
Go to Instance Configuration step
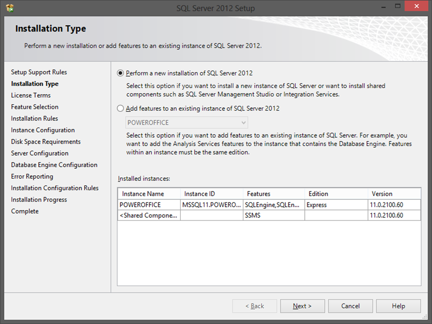[43, 130]
